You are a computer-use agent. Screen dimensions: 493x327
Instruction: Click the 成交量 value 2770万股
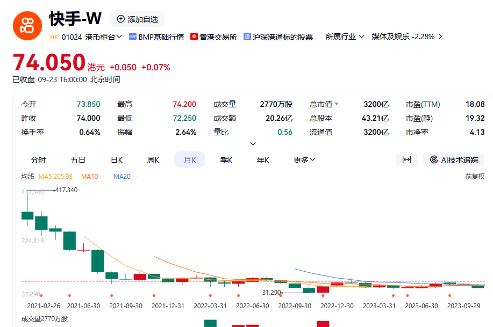[x=276, y=104]
